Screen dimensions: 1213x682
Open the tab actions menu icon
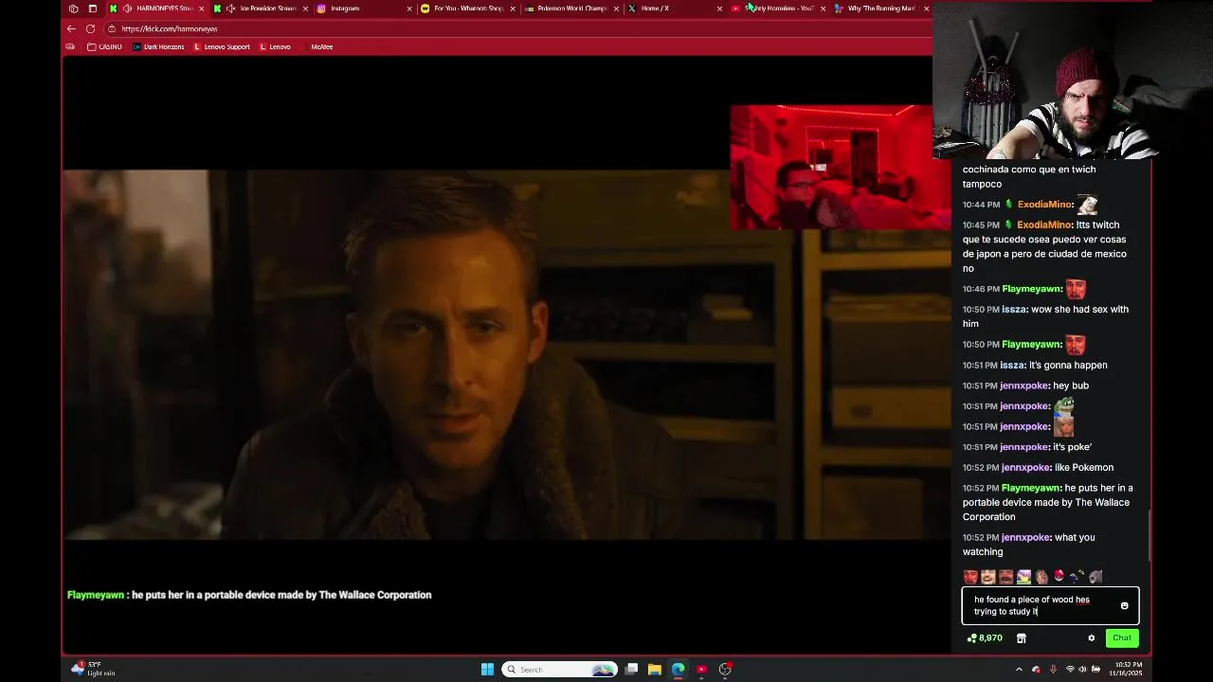(x=92, y=9)
